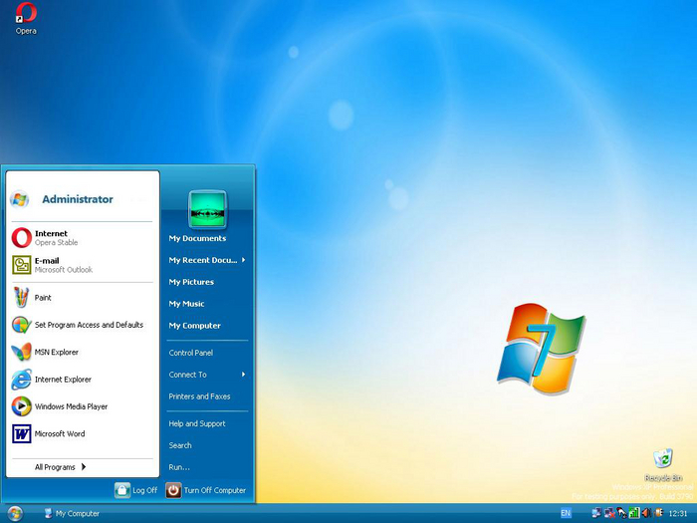Open Microsoft Word from the Start menu
697x523 pixels.
coord(59,434)
